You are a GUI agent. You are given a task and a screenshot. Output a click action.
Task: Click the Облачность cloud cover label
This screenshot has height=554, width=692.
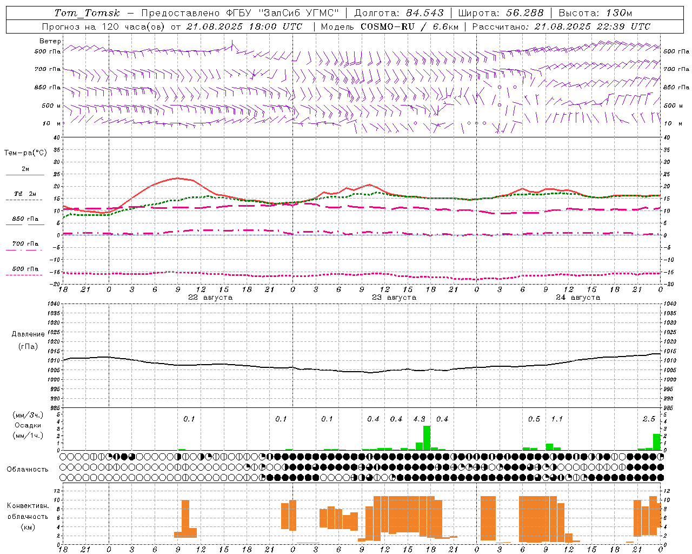click(x=28, y=470)
